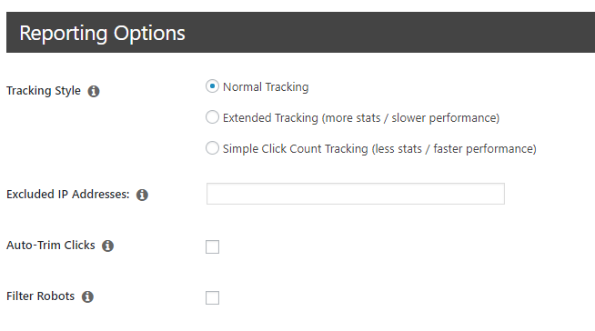
Task: Select the Simple Click Count Tracking radio button
Action: pos(212,148)
